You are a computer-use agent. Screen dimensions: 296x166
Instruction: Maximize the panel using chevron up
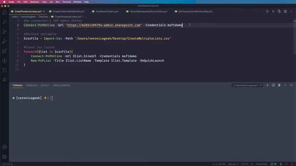click(x=285, y=85)
